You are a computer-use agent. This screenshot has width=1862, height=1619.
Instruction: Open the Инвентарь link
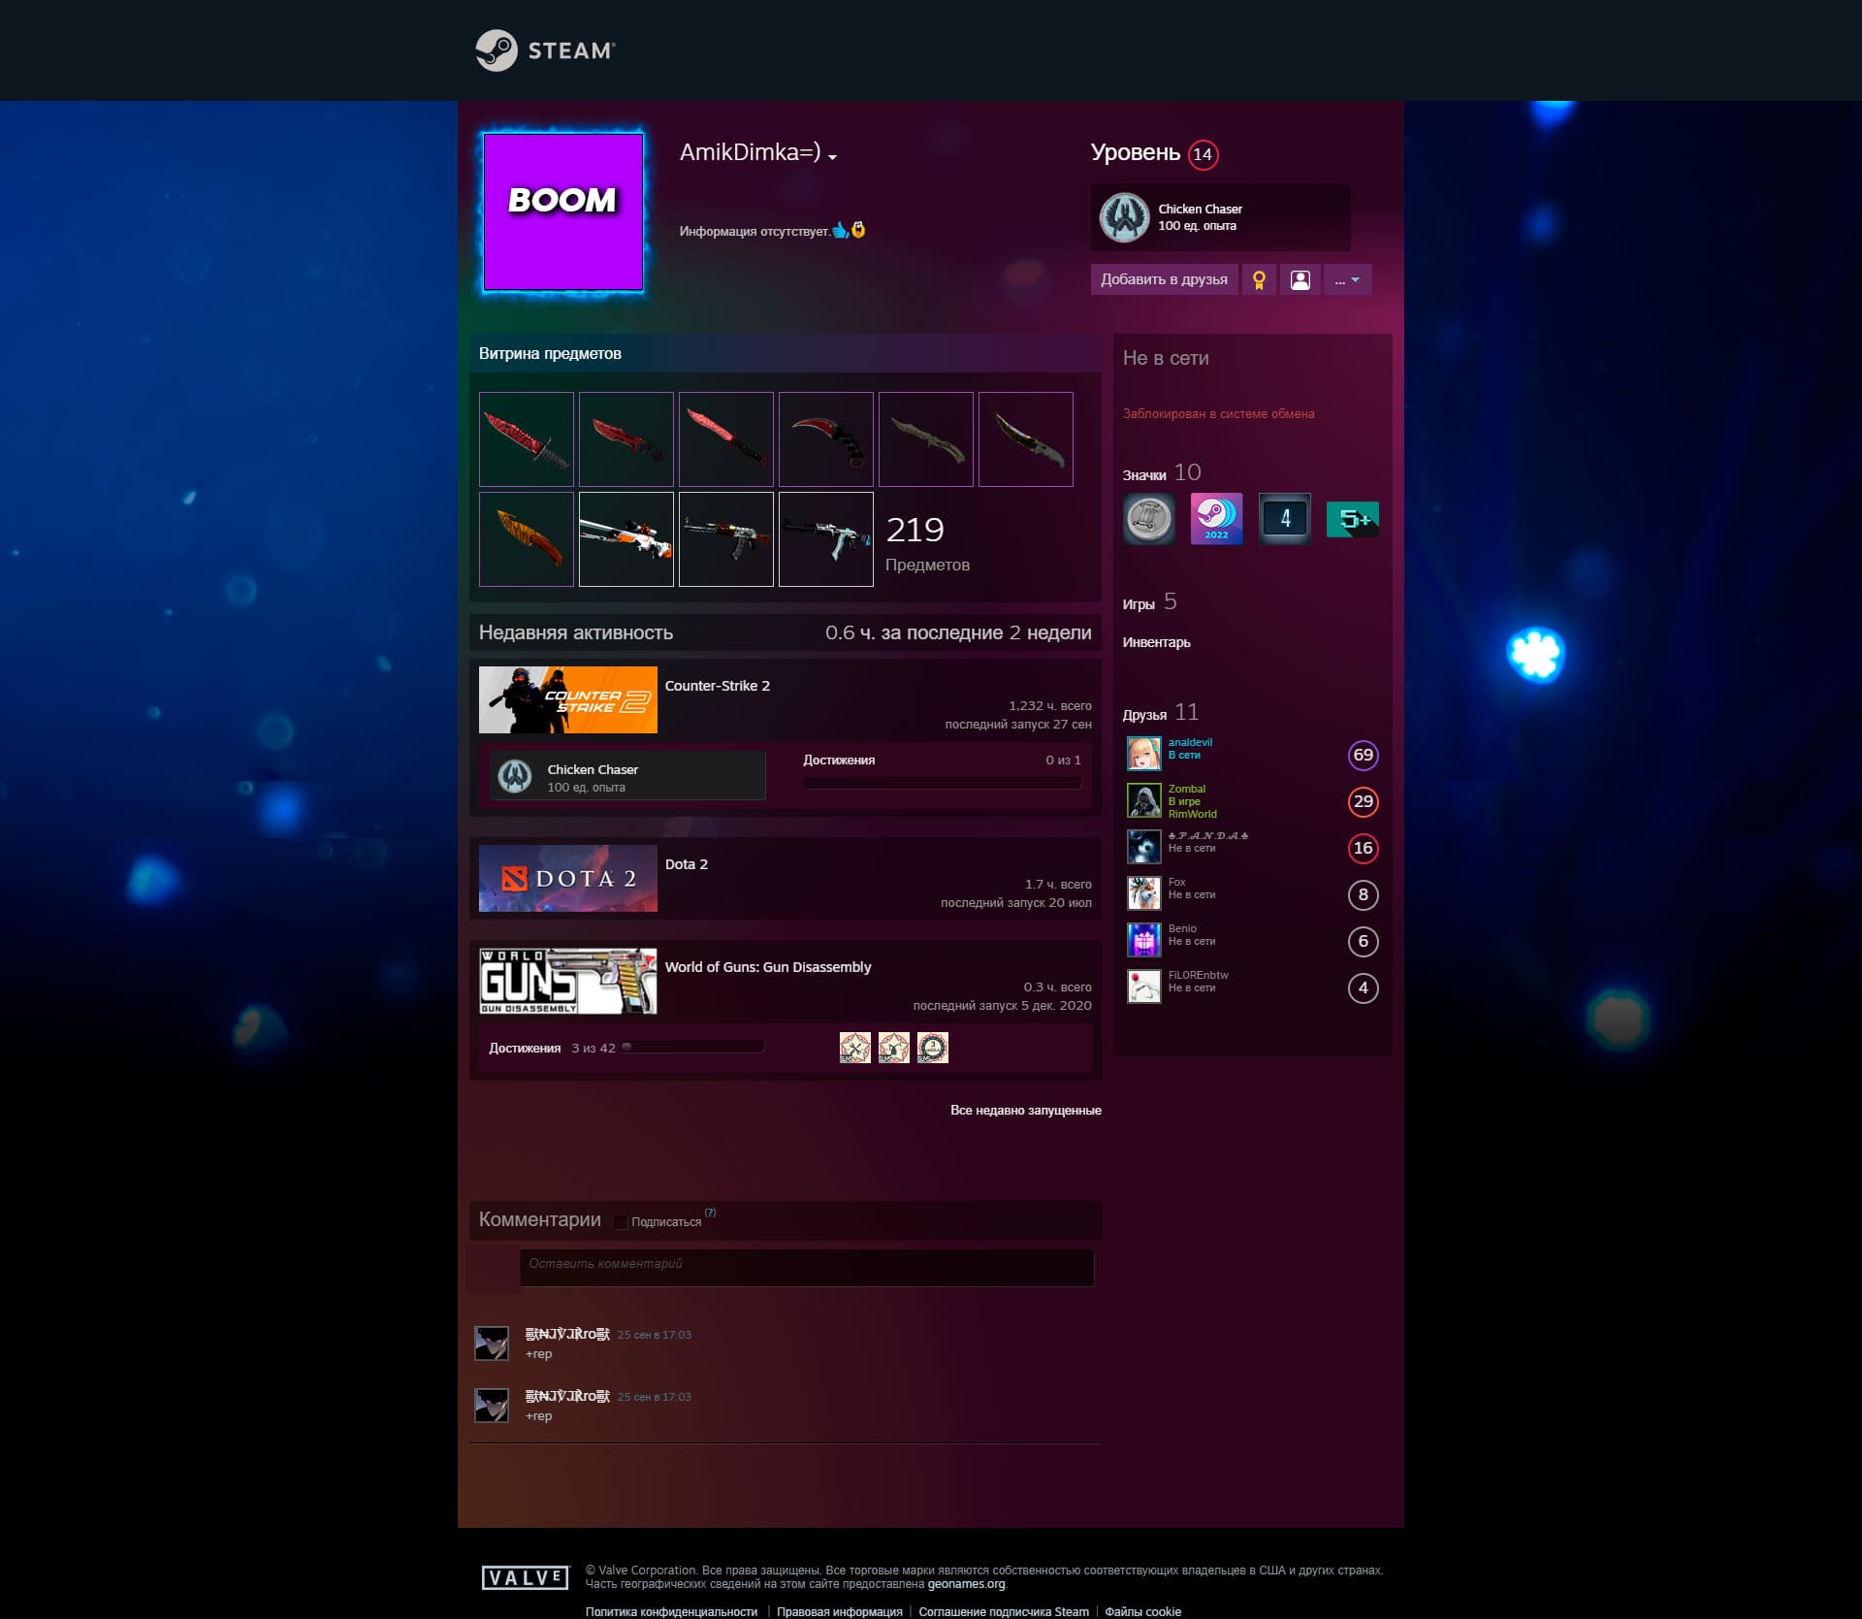1156,642
